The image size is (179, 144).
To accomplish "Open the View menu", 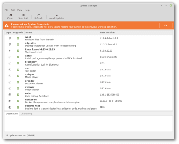I will [x=20, y=10].
